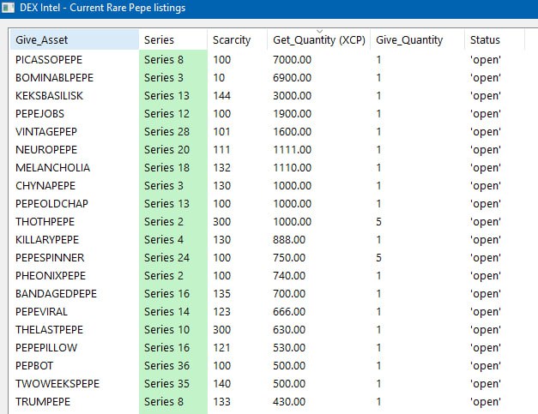538x414 pixels.
Task: Sort by Give_Quantity column header
Action: [417, 39]
